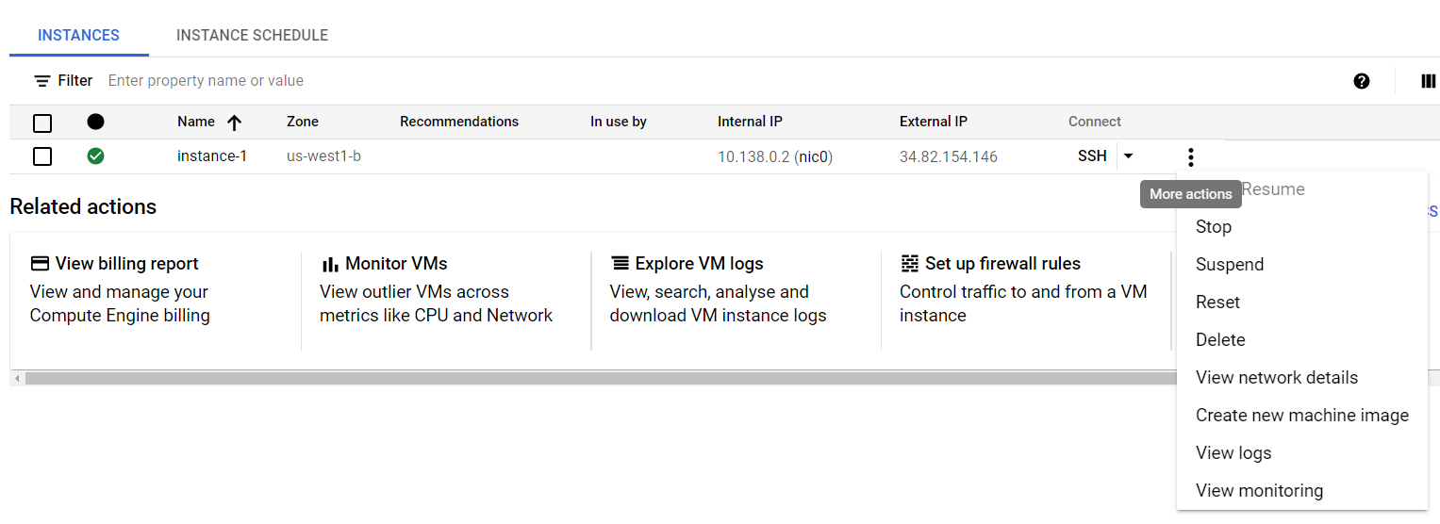Connect via the SSH button
Viewport: 1440px width, 524px height.
click(x=1092, y=156)
